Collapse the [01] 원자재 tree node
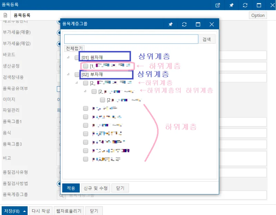 (x=68, y=57)
